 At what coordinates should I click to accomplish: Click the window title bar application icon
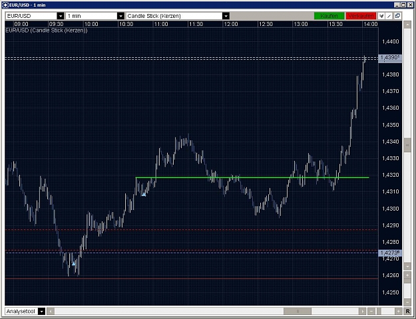click(5, 5)
